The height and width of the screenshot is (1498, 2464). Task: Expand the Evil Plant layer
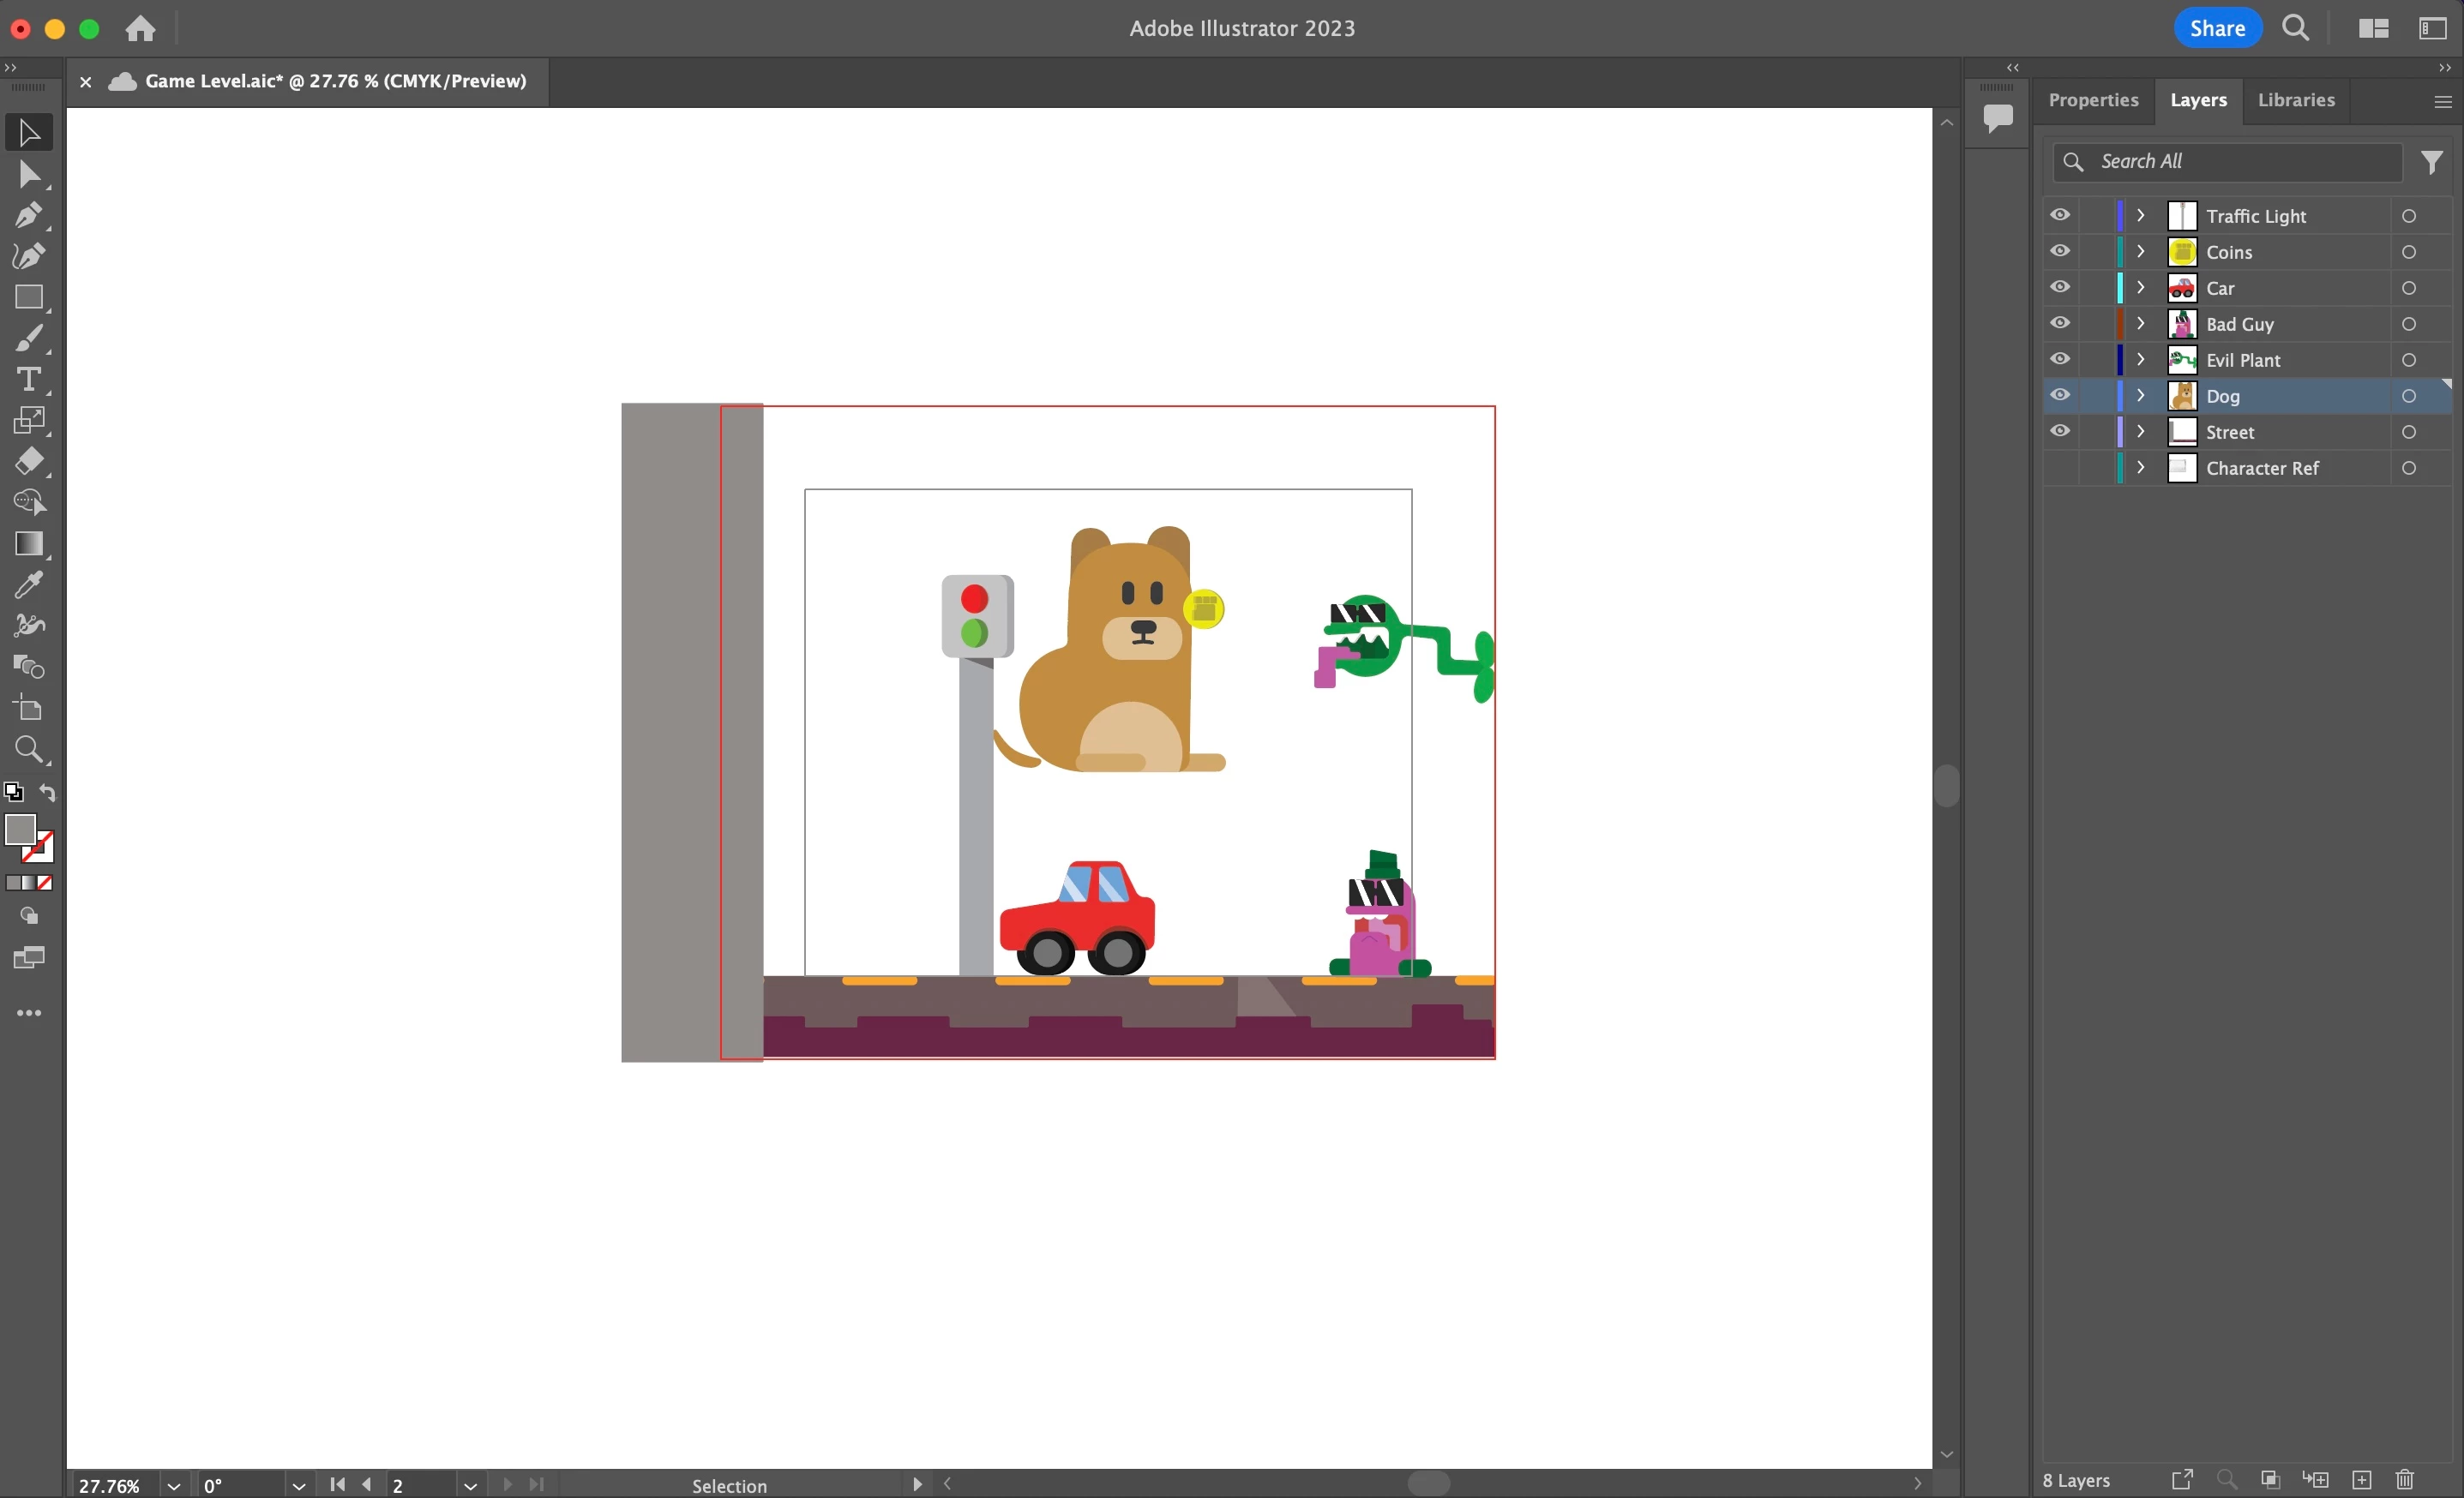pos(2141,360)
